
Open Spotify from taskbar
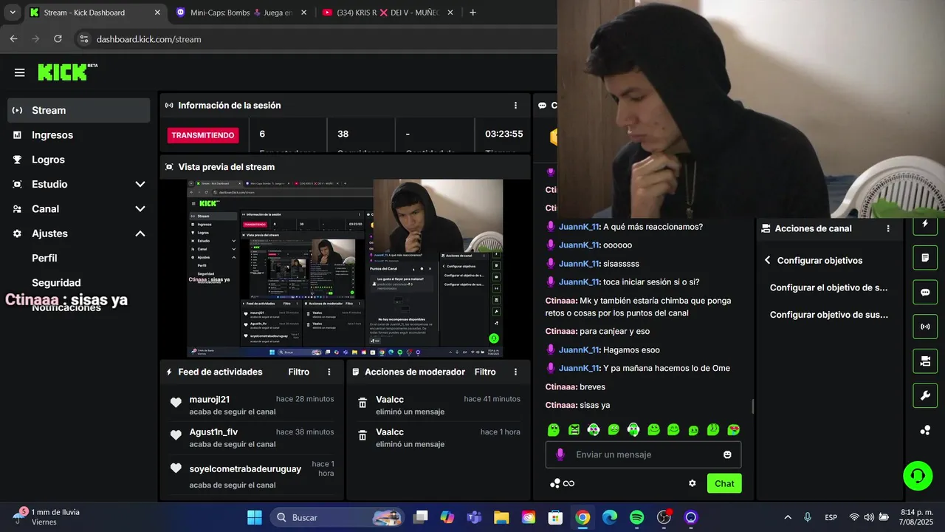(x=636, y=517)
